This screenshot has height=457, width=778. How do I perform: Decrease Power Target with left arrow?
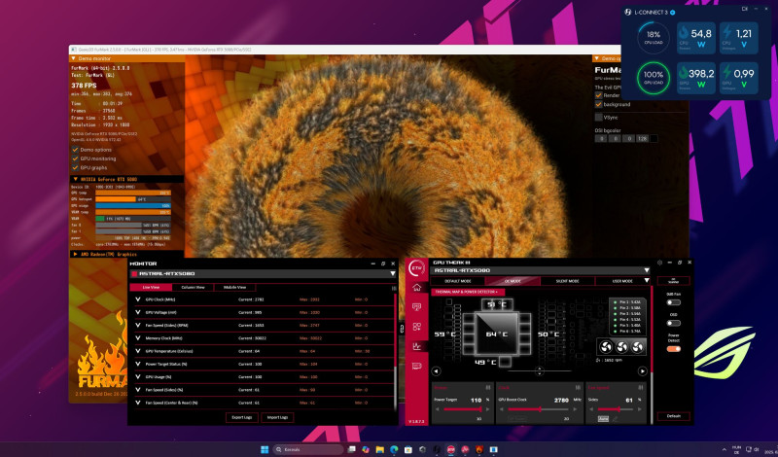click(x=437, y=409)
